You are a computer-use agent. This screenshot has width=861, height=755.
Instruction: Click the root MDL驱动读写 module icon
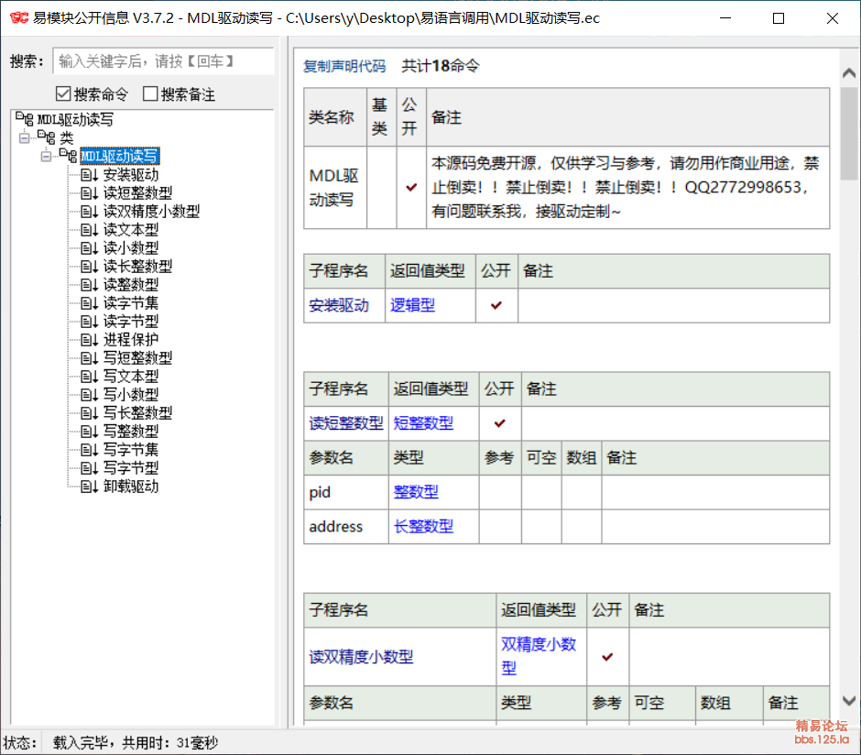tap(23, 120)
